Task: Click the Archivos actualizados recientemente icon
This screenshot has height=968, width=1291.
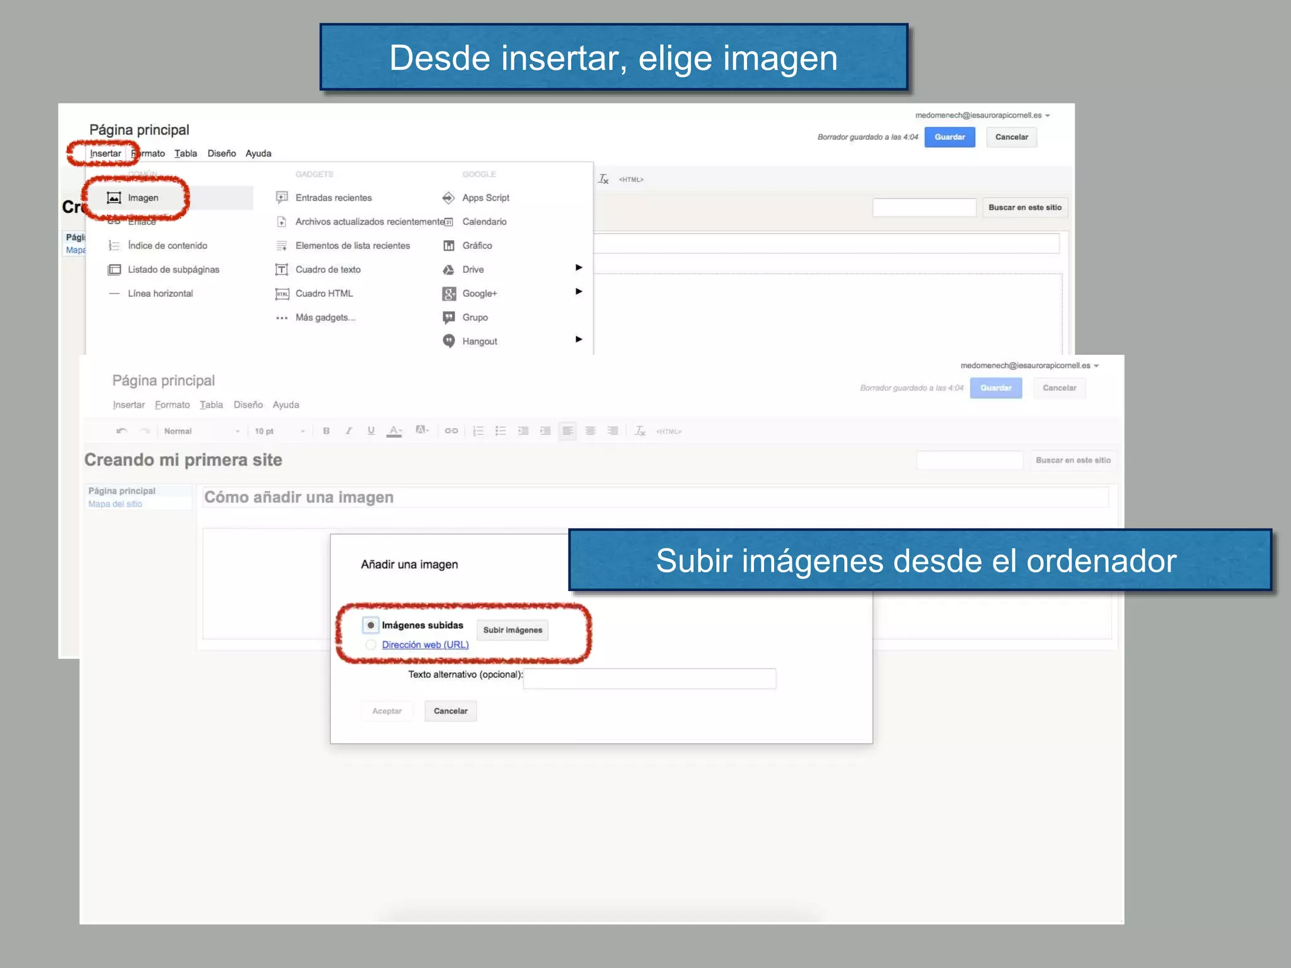Action: (x=282, y=222)
